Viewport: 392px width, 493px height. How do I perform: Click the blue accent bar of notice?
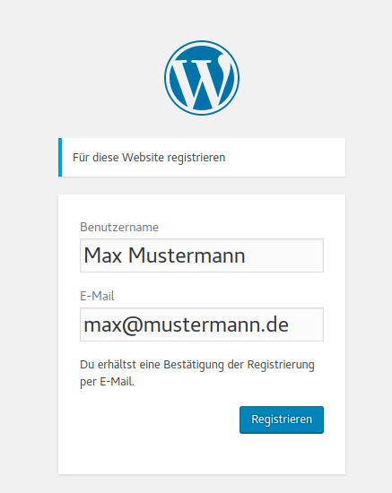coord(60,157)
